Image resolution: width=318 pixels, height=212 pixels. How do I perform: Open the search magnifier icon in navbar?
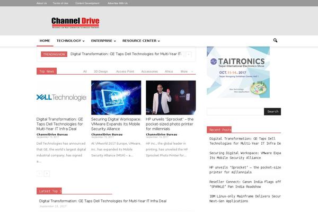pos(275,40)
